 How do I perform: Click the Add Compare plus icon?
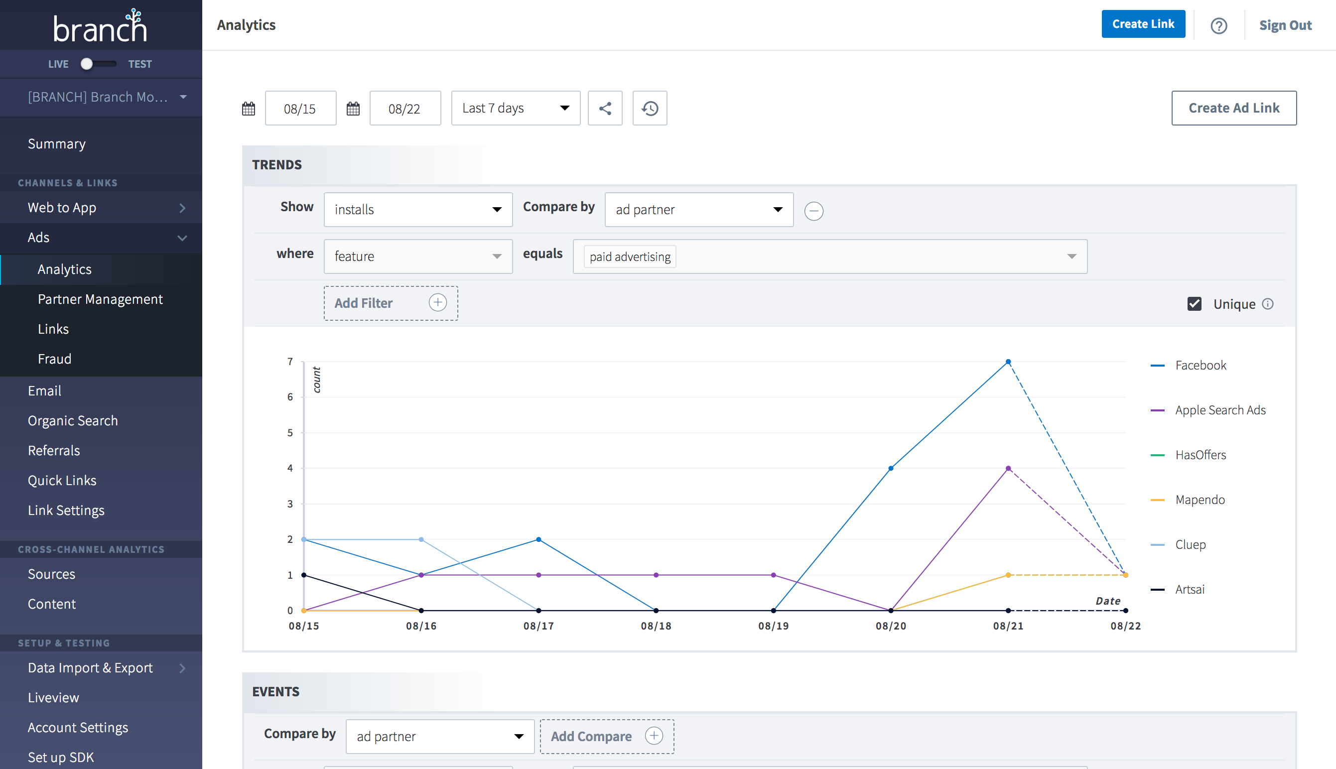tap(654, 735)
